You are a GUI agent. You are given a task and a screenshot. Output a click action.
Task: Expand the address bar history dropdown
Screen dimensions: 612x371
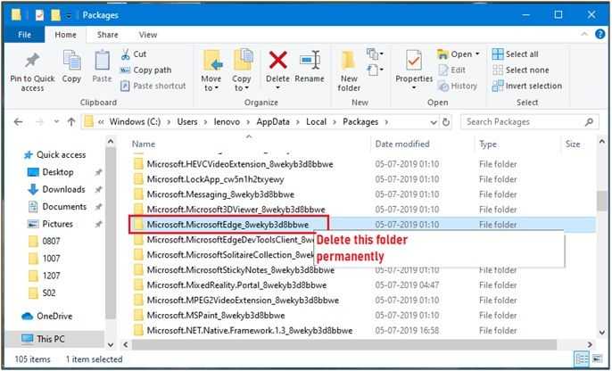pos(434,122)
